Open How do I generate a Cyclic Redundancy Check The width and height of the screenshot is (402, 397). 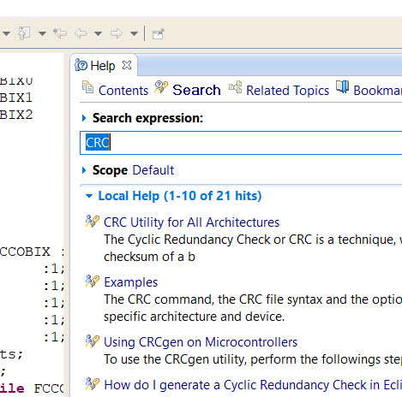253,385
